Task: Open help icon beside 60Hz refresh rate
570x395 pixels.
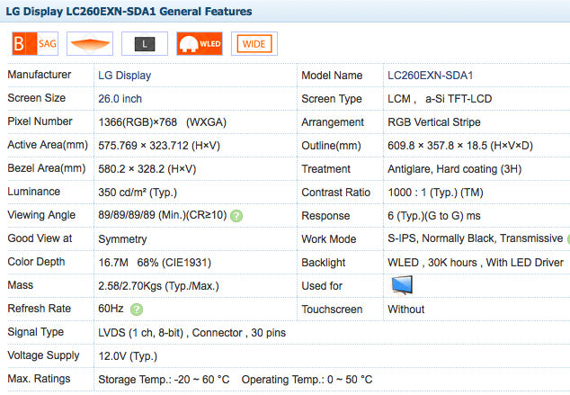Action: coord(137,310)
